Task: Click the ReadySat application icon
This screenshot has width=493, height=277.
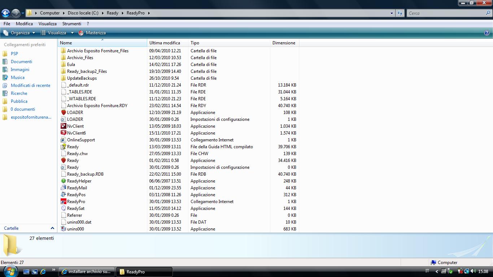Action: pyautogui.click(x=64, y=208)
